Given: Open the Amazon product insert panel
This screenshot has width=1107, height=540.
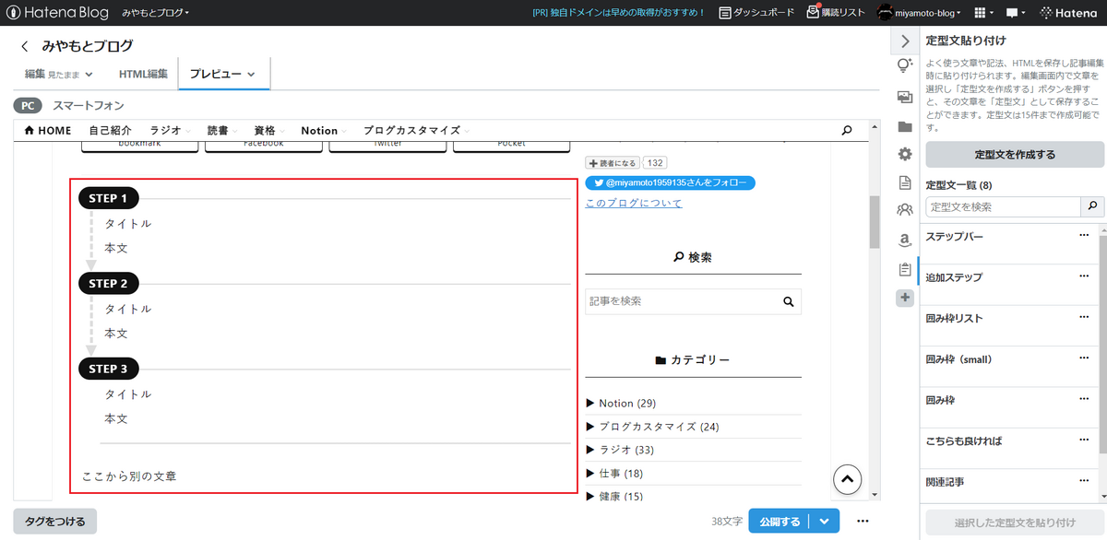Looking at the screenshot, I should point(905,240).
